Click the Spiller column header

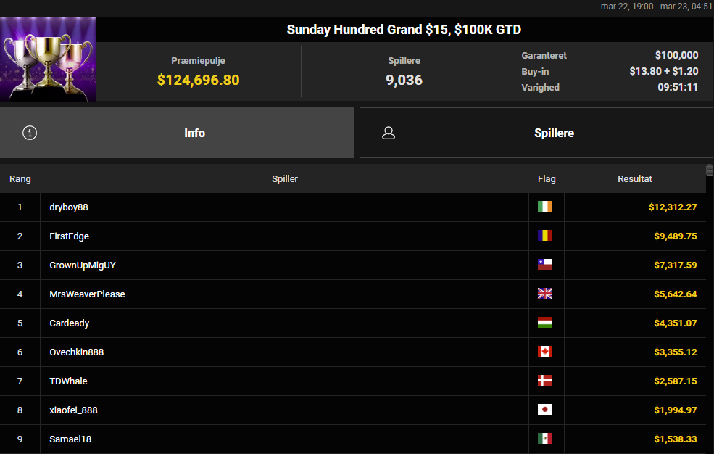coord(285,178)
